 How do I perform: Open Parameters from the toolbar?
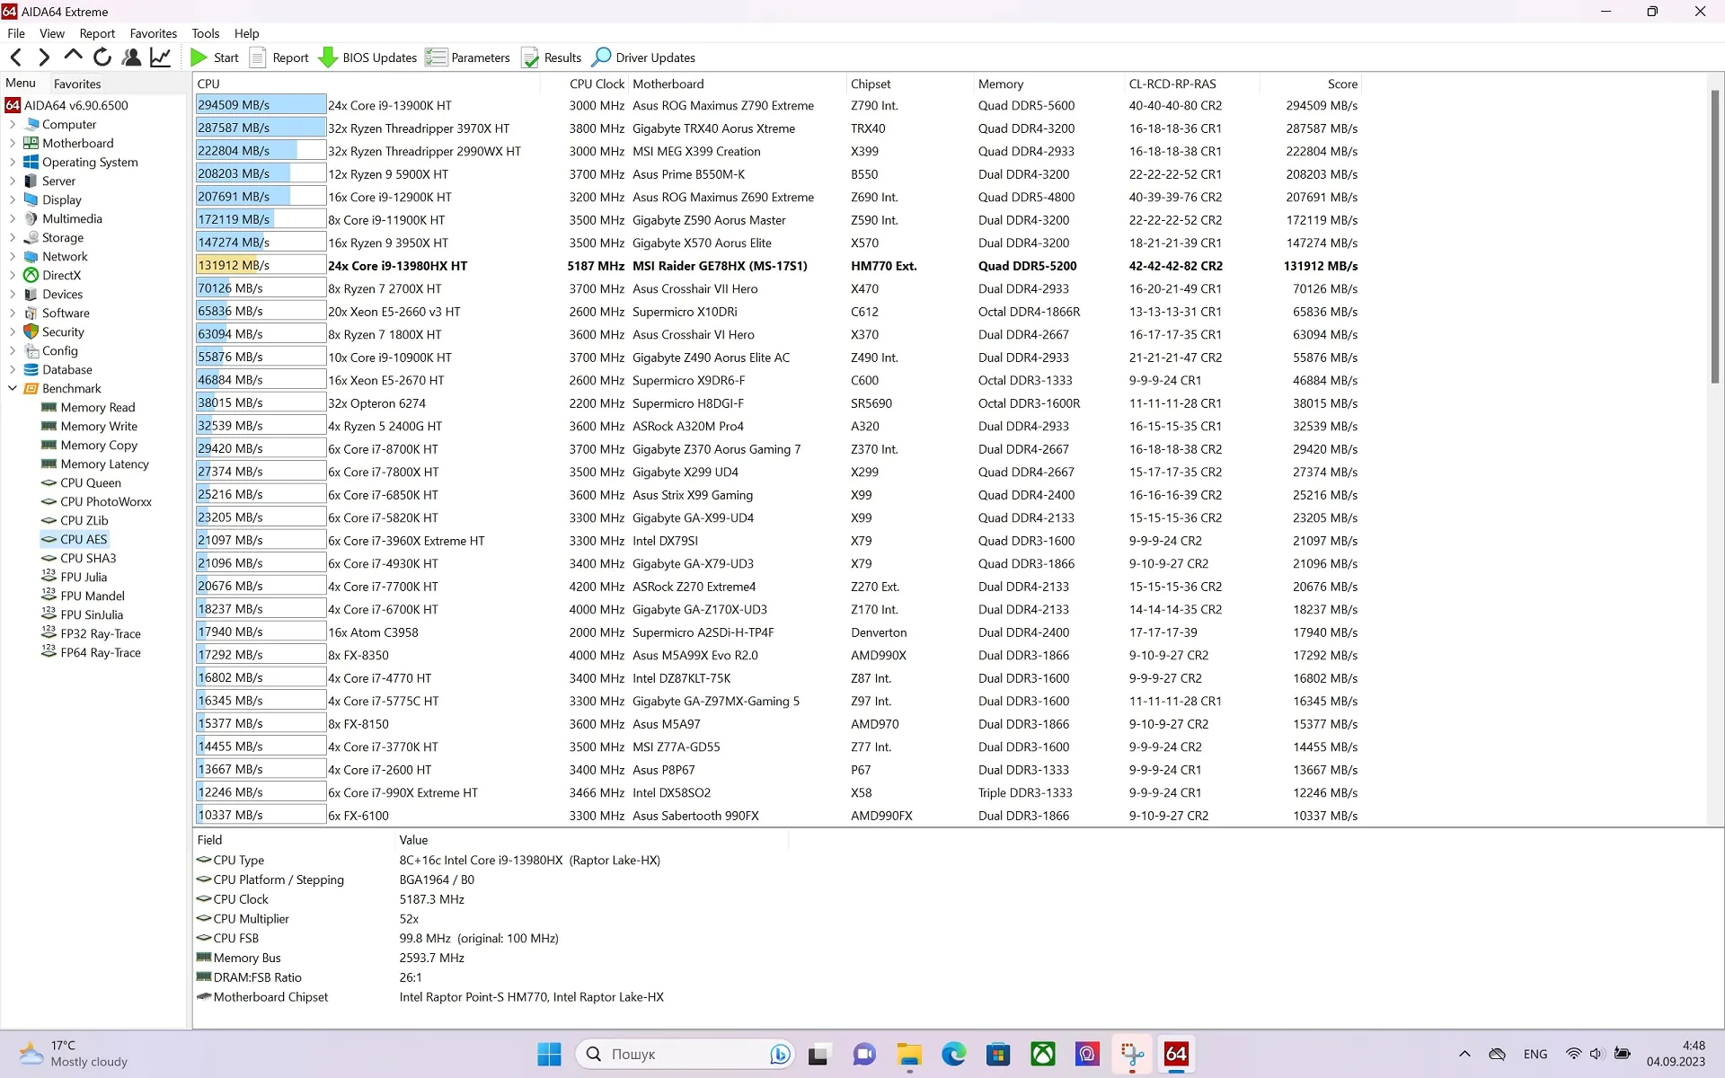[468, 57]
